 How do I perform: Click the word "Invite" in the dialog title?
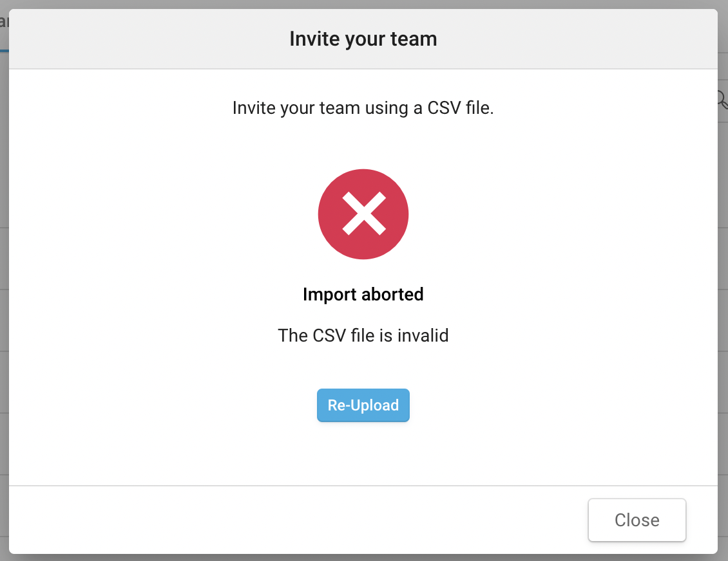315,39
